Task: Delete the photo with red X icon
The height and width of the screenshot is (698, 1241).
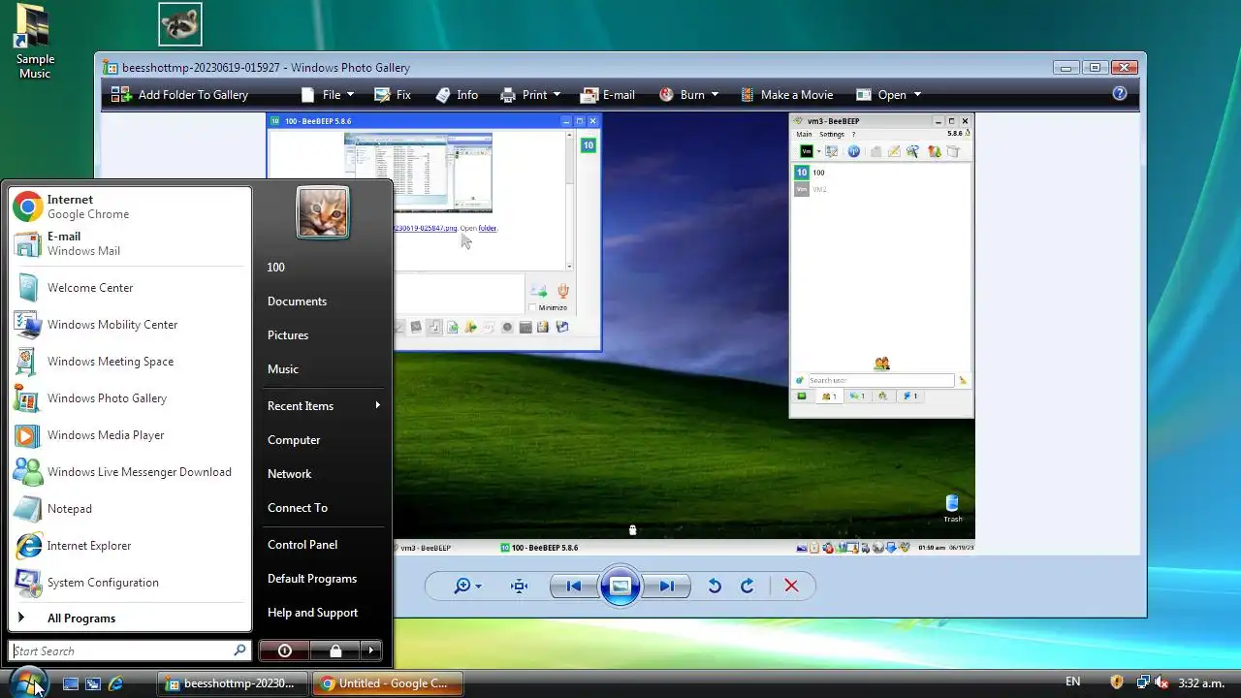Action: coord(791,586)
